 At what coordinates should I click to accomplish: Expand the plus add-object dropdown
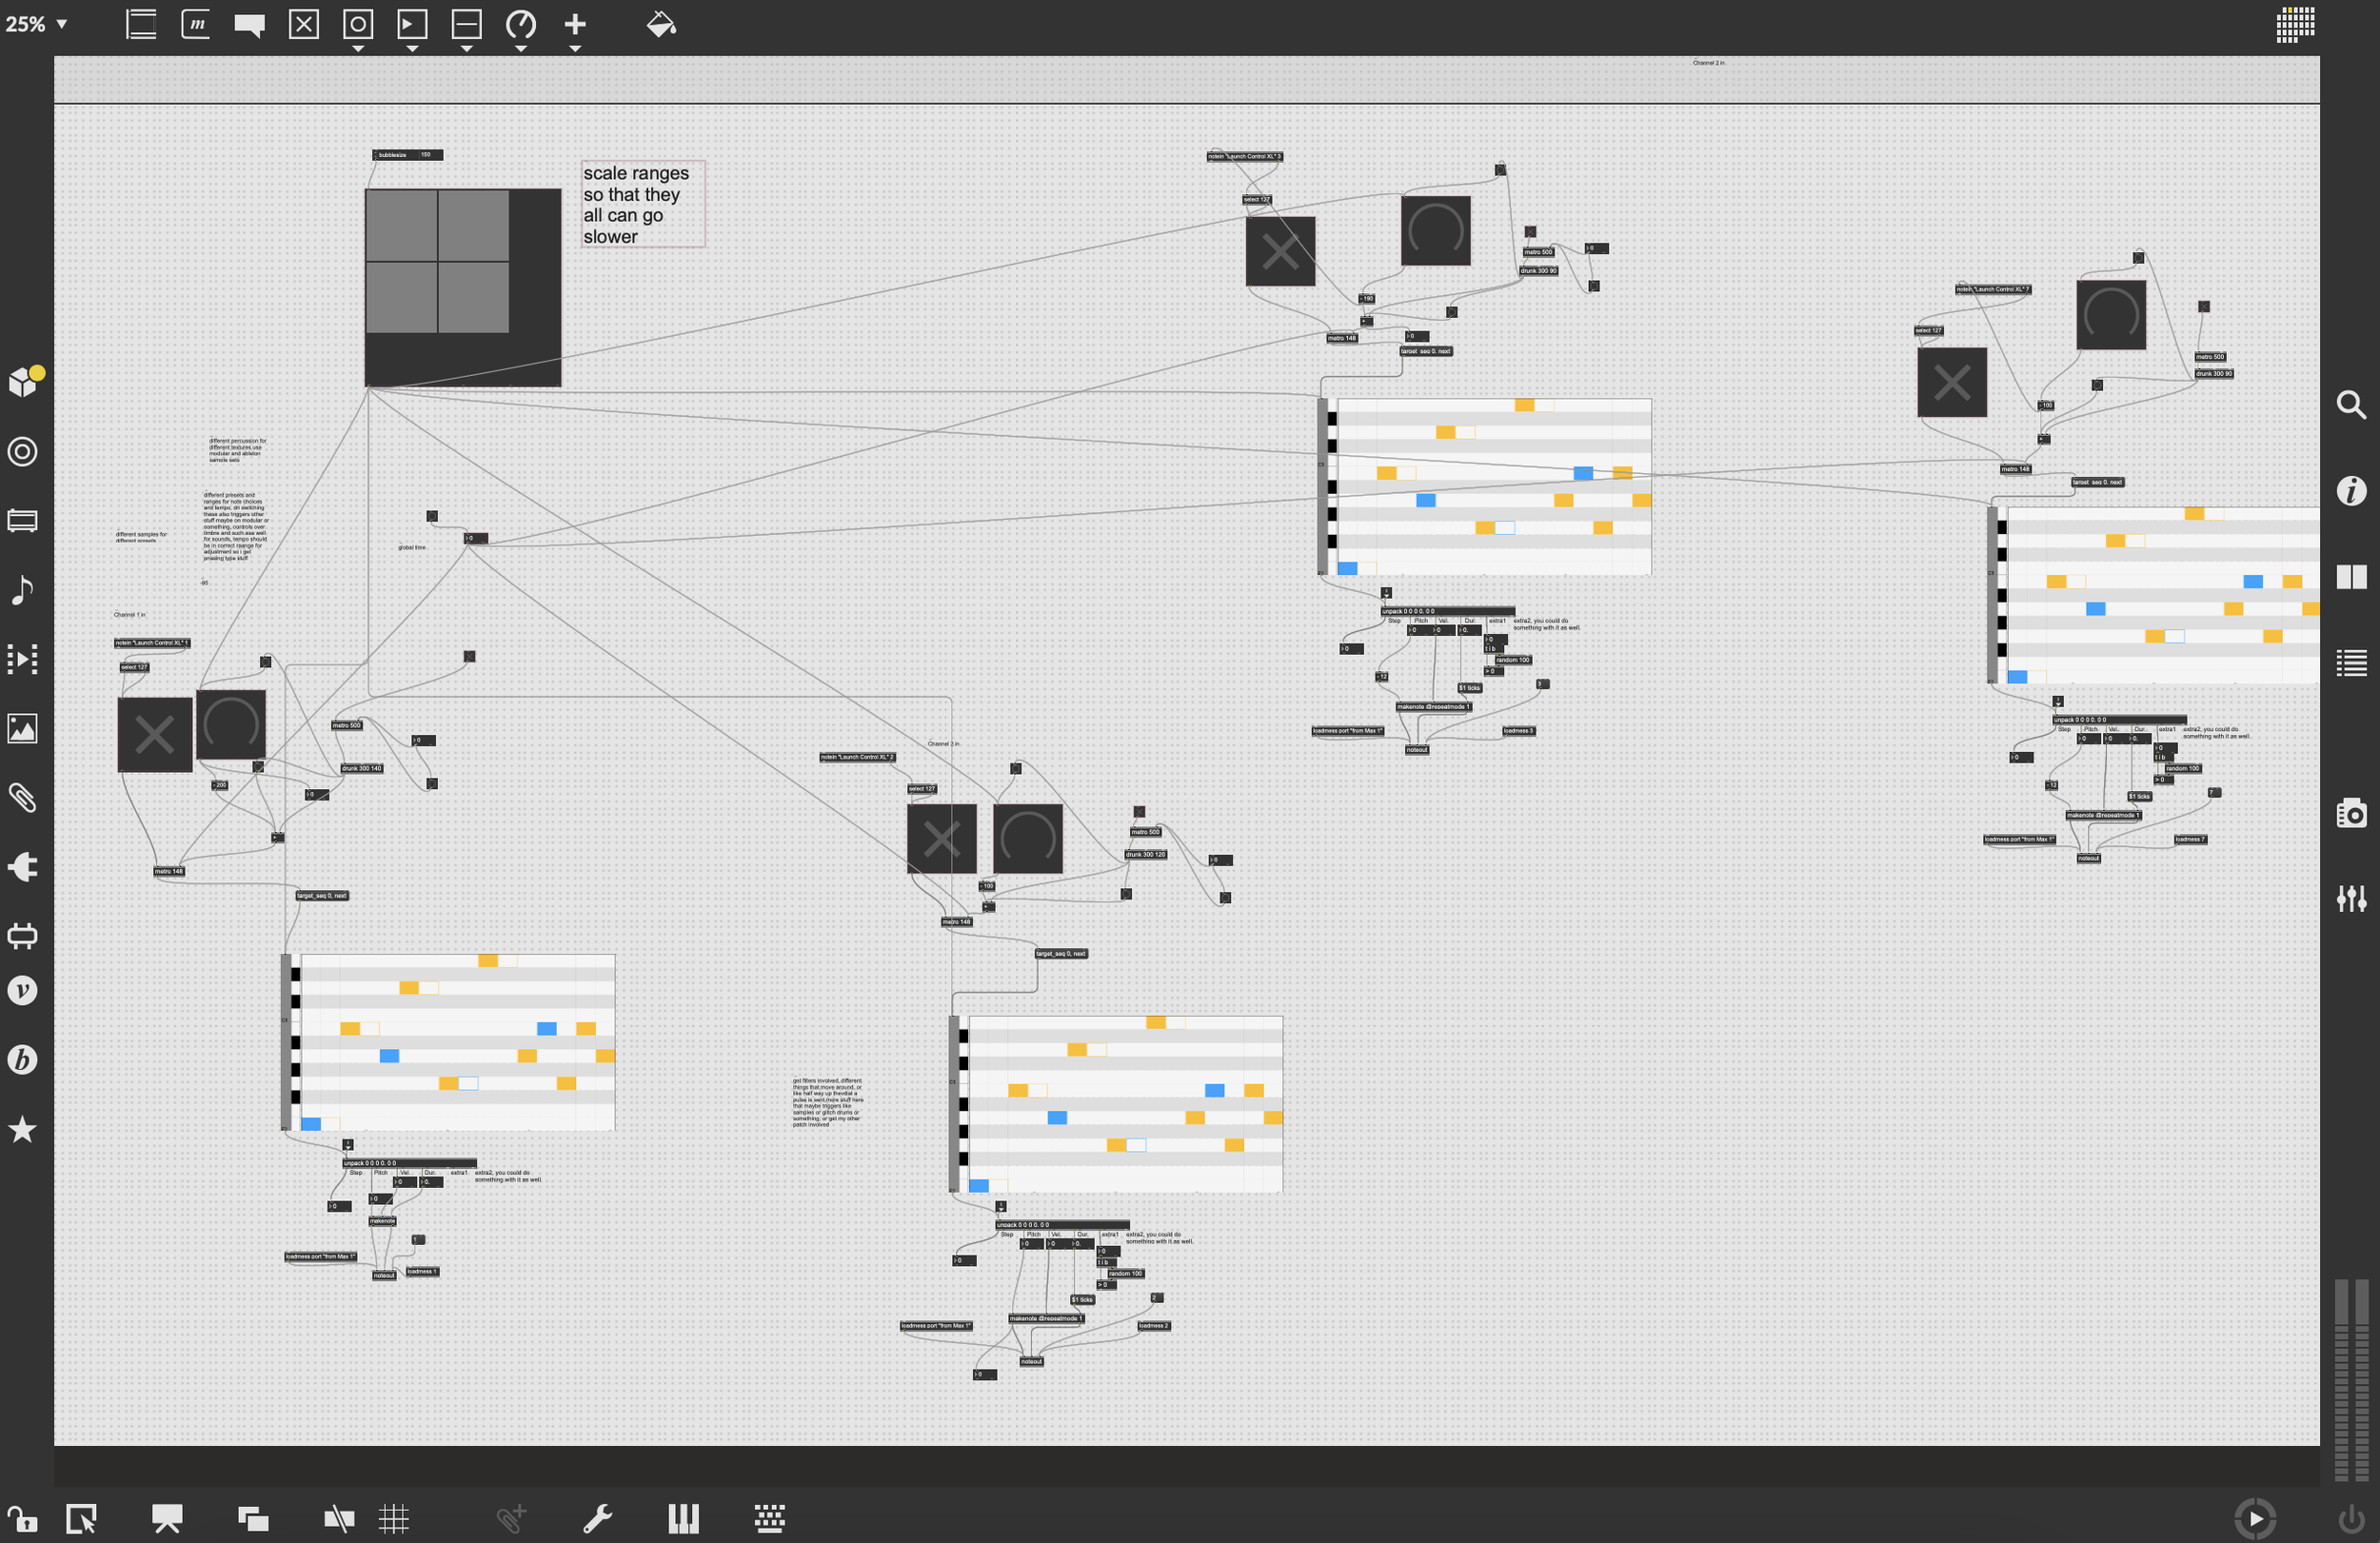(x=575, y=48)
